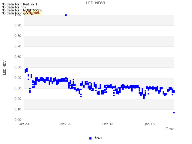Select the Nov 20 axis label
This screenshot has width=192, height=144.
tap(66, 124)
